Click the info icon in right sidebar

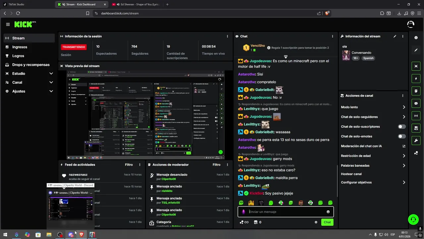click(x=416, y=38)
